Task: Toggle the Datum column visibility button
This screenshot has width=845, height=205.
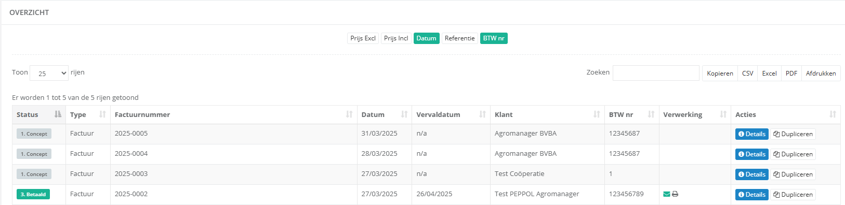Action: [x=426, y=38]
